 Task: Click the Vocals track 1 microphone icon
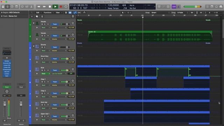(37, 23)
